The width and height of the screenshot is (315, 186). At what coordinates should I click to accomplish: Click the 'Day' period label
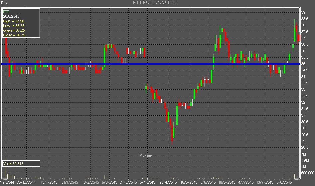point(4,3)
